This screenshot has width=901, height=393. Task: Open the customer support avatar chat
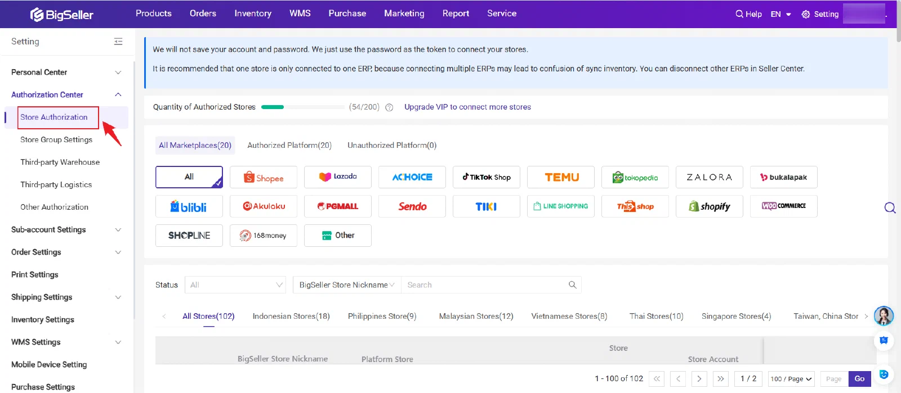(884, 316)
